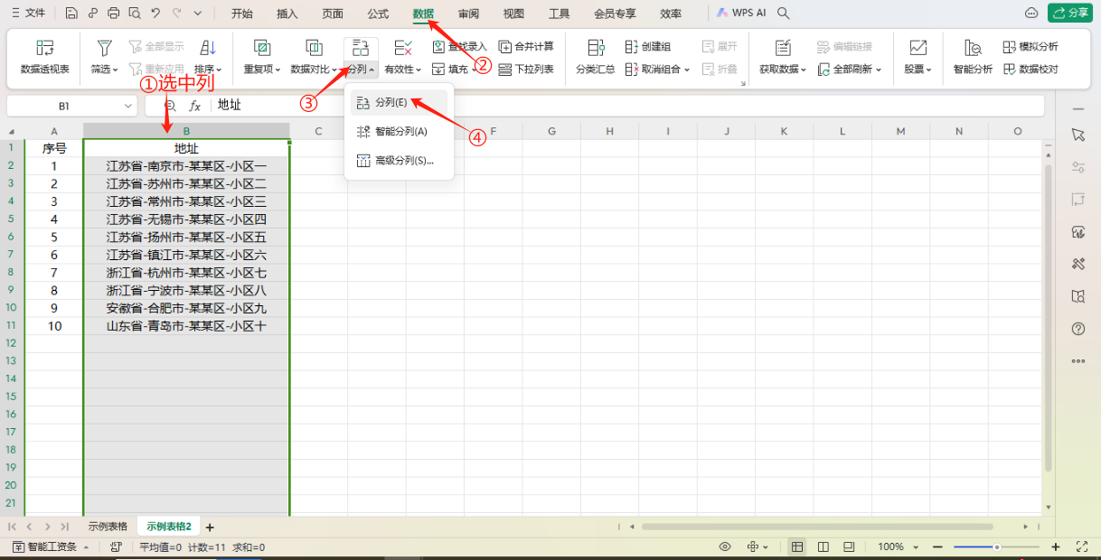
Task: Add a new sheet with plus button
Action: (210, 527)
